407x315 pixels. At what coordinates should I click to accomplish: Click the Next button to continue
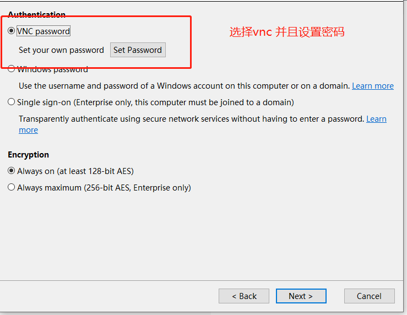tap(301, 296)
